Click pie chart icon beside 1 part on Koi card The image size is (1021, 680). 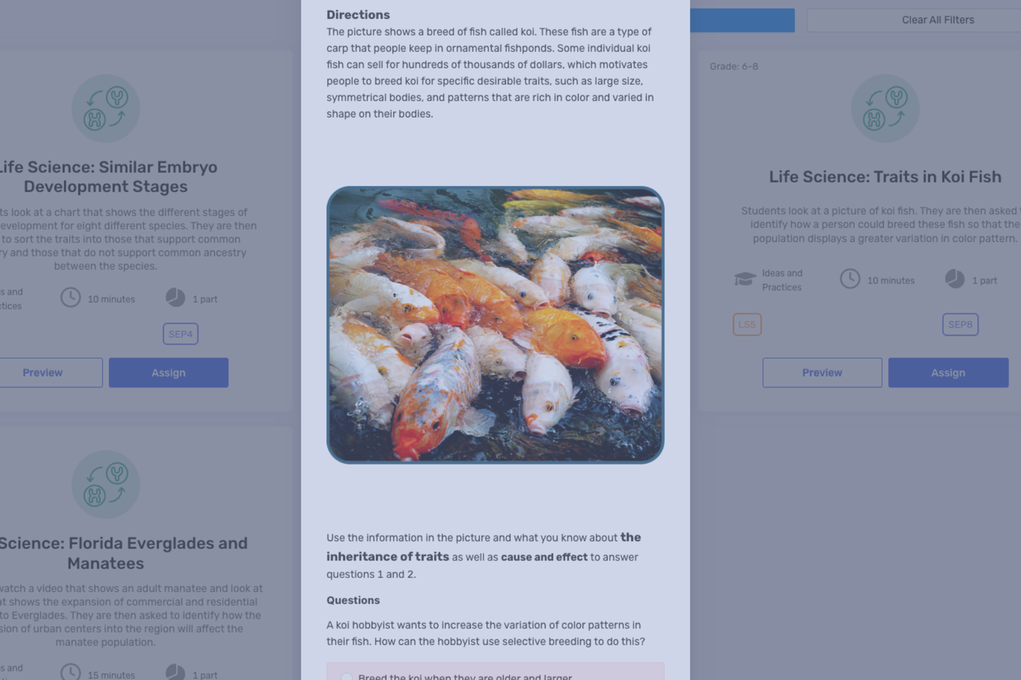(955, 278)
